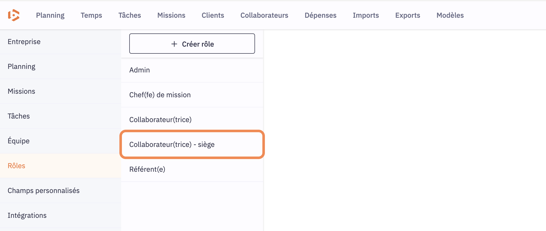Open the Collaborateurs top navigation item

coord(264,15)
